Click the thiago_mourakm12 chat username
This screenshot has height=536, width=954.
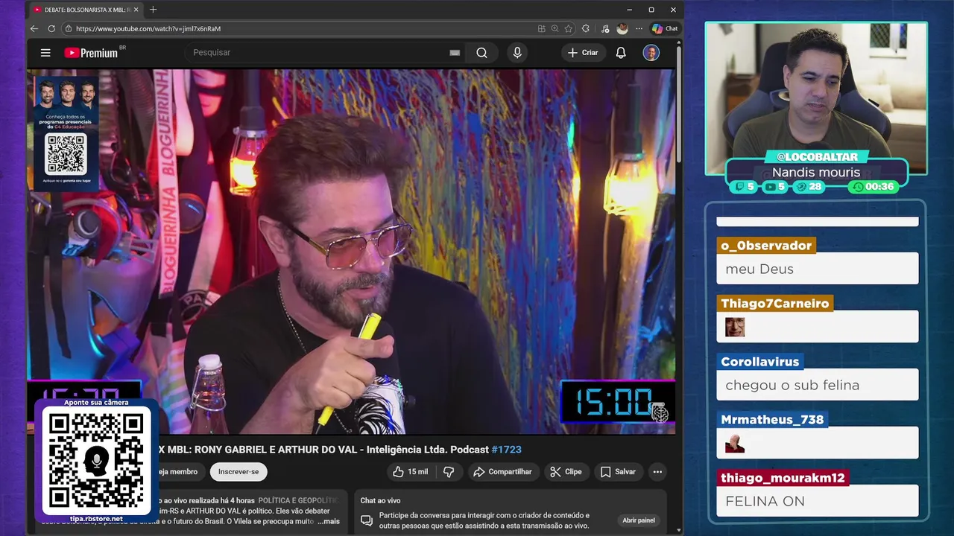coord(783,478)
